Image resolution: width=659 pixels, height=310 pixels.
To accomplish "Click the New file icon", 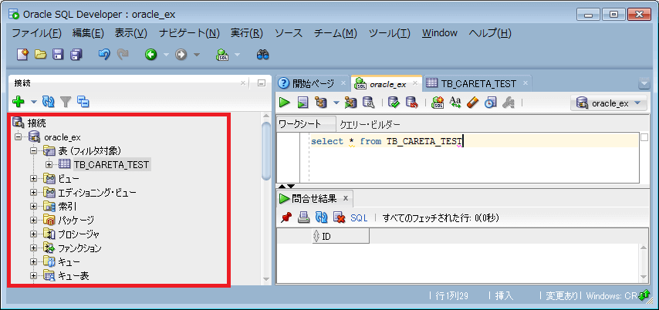I will click(x=22, y=54).
